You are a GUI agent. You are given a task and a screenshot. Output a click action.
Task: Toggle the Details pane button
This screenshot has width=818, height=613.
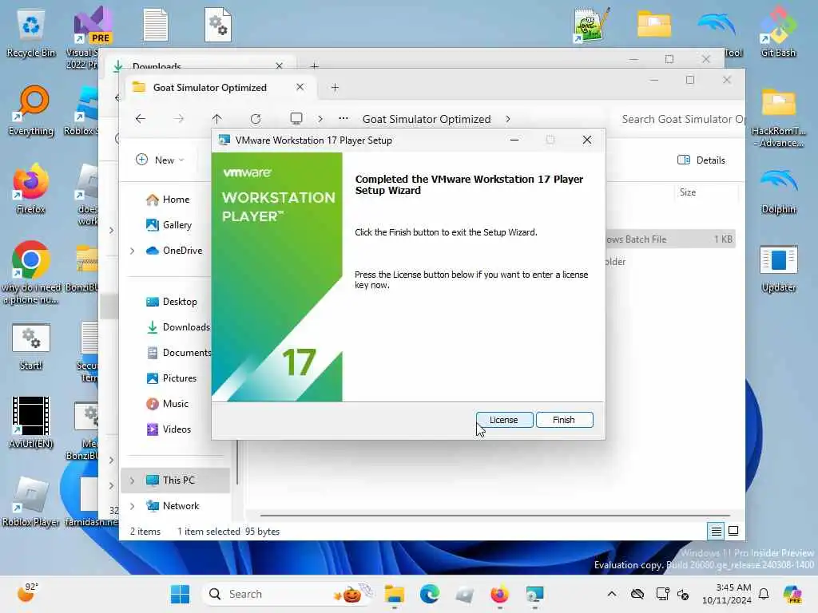click(701, 160)
